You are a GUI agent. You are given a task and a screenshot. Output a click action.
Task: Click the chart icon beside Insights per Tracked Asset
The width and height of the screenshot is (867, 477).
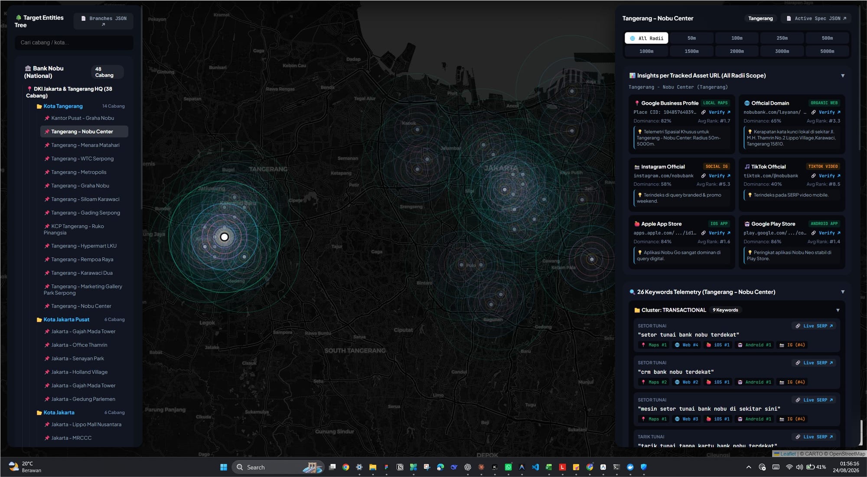pyautogui.click(x=632, y=76)
